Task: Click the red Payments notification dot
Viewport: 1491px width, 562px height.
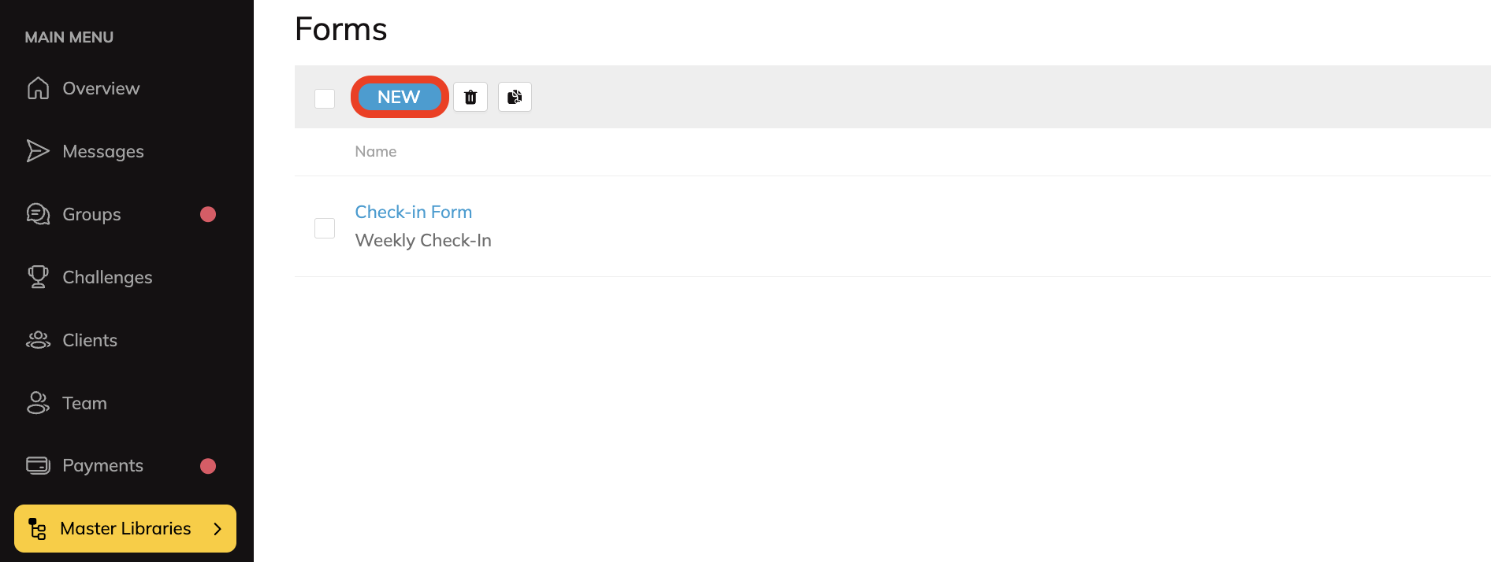Action: [208, 466]
